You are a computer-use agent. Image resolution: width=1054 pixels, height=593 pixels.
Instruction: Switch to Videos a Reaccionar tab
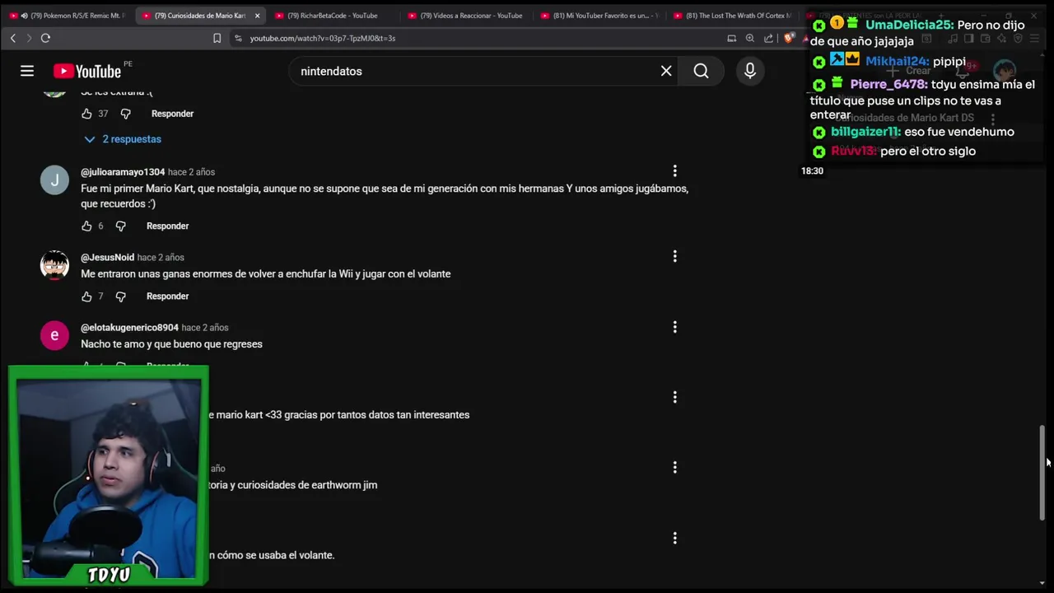pyautogui.click(x=465, y=16)
